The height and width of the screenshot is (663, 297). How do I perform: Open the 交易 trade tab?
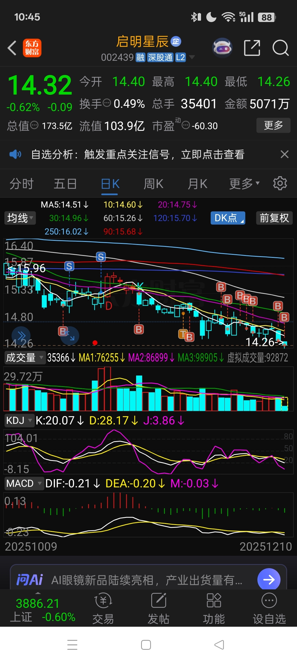click(103, 608)
